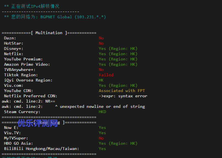Image resolution: width=222 pixels, height=158 pixels.
Task: Click the BiliBili Hongkong/Macau/Taiwan label
Action: pos(41,149)
